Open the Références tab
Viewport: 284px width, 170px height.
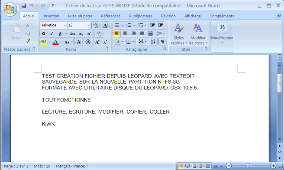111,16
